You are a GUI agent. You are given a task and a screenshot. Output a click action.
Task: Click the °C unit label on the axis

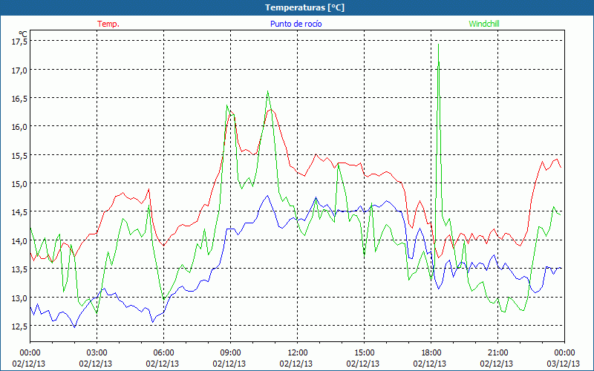[x=23, y=34]
